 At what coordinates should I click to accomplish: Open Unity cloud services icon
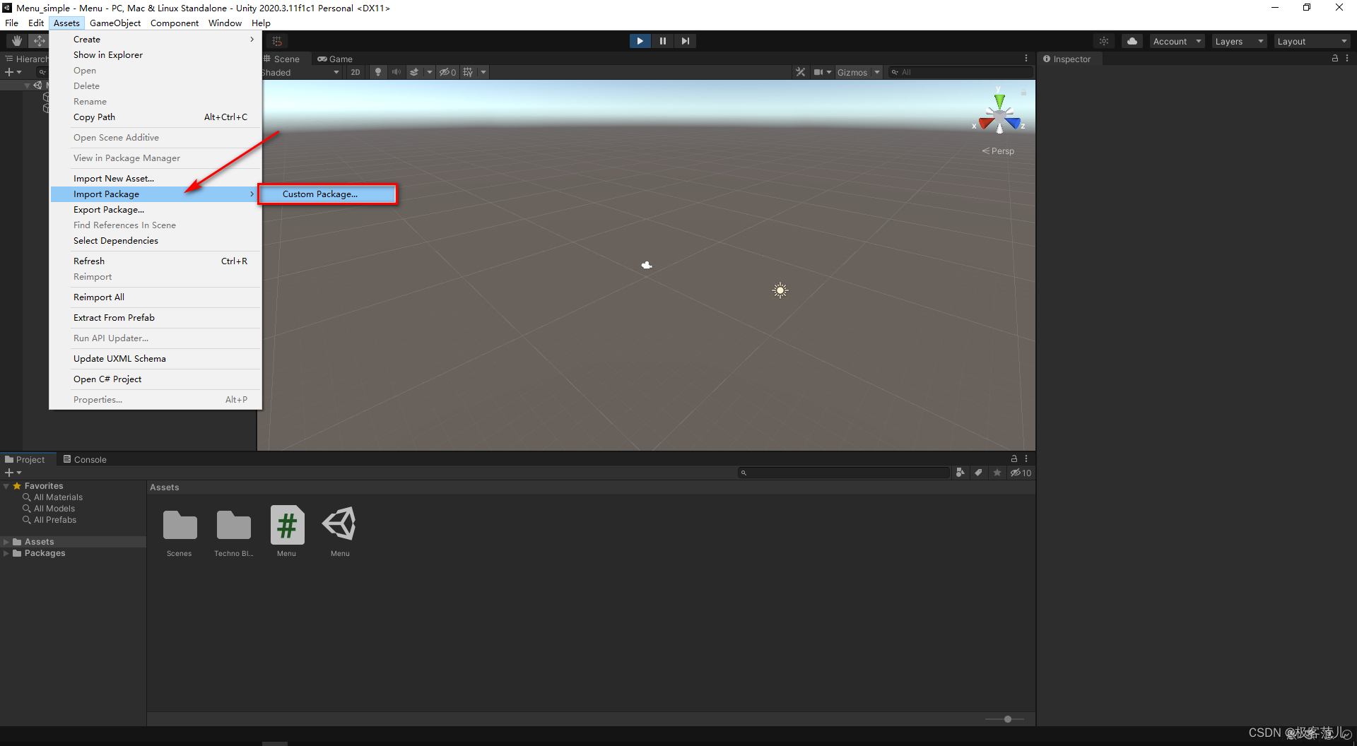click(1132, 41)
